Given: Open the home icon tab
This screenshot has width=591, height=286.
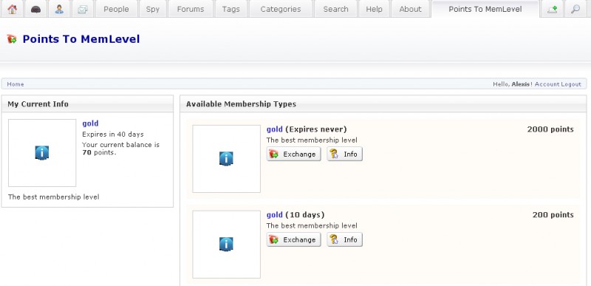Looking at the screenshot, I should pyautogui.click(x=12, y=9).
